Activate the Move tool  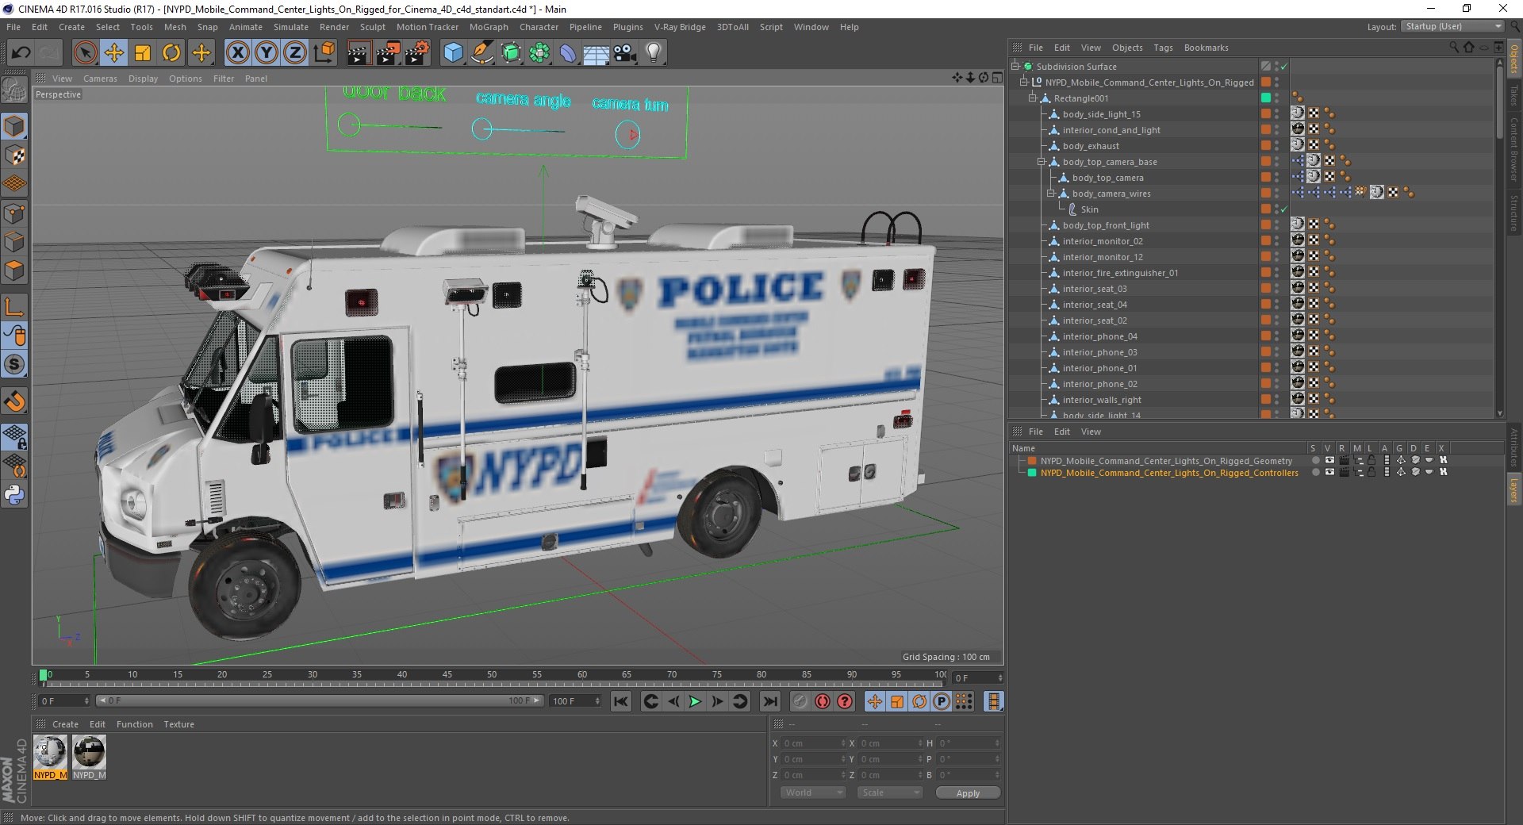pyautogui.click(x=113, y=53)
